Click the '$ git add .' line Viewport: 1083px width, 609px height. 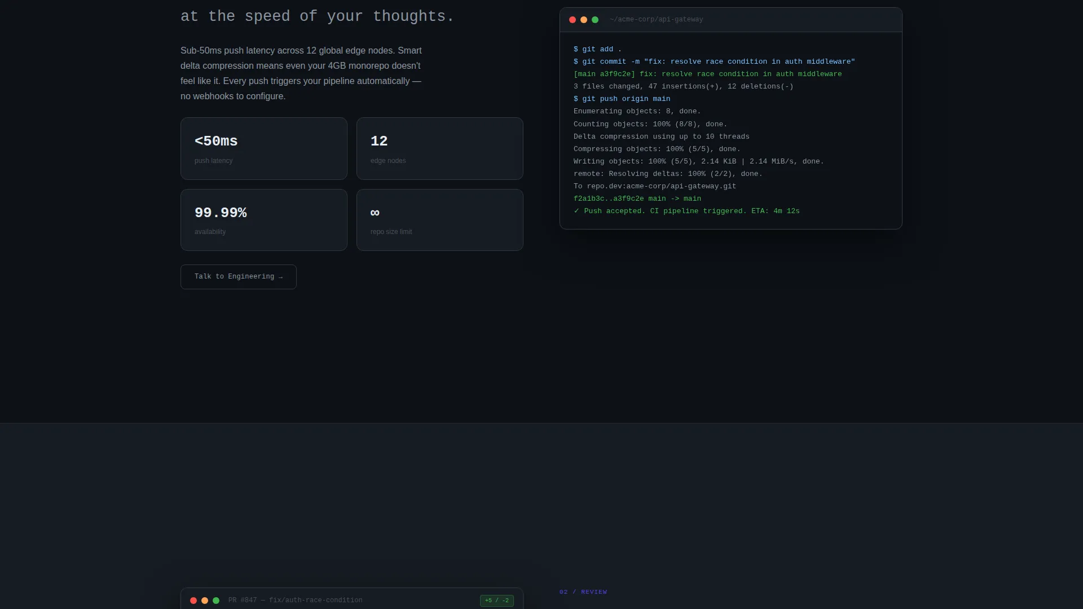pos(598,50)
